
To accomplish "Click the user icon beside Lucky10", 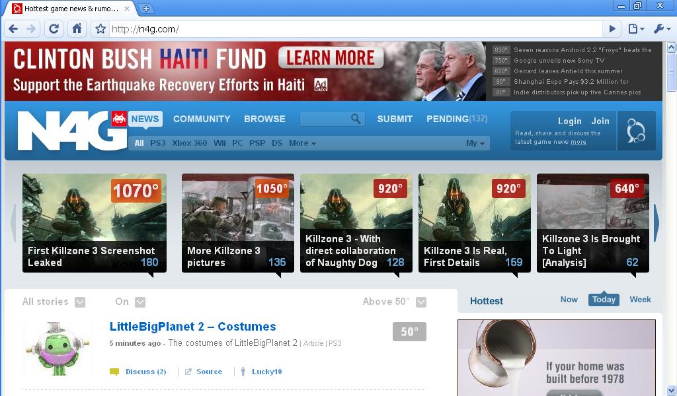I will click(243, 372).
